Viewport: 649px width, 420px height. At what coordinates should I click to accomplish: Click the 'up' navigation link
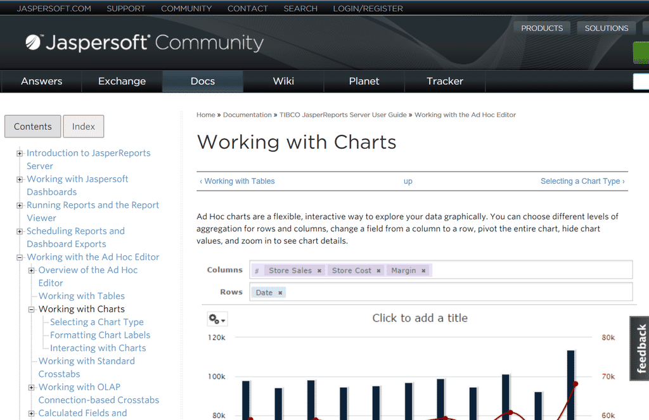tap(408, 181)
